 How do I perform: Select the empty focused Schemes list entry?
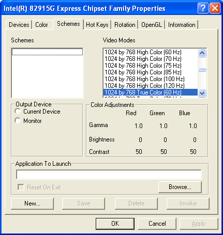47,52
